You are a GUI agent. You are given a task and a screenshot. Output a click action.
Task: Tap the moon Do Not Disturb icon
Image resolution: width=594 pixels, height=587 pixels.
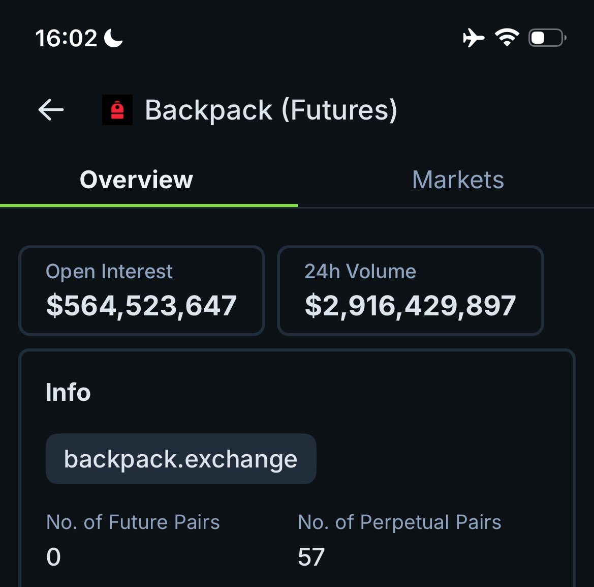[113, 38]
